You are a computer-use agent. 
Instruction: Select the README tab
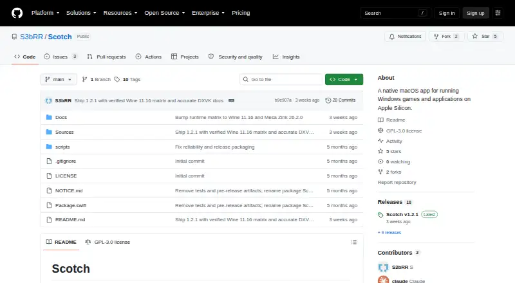pyautogui.click(x=61, y=242)
